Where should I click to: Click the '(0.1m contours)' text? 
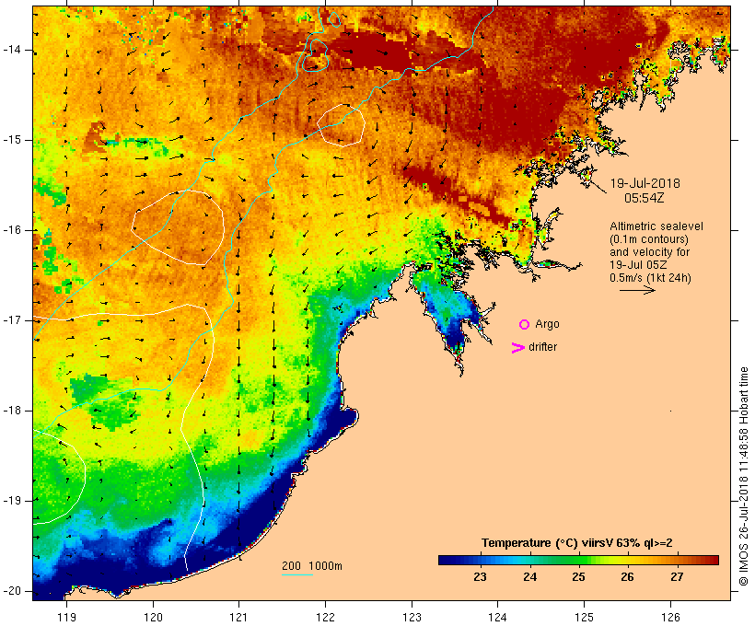[649, 239]
